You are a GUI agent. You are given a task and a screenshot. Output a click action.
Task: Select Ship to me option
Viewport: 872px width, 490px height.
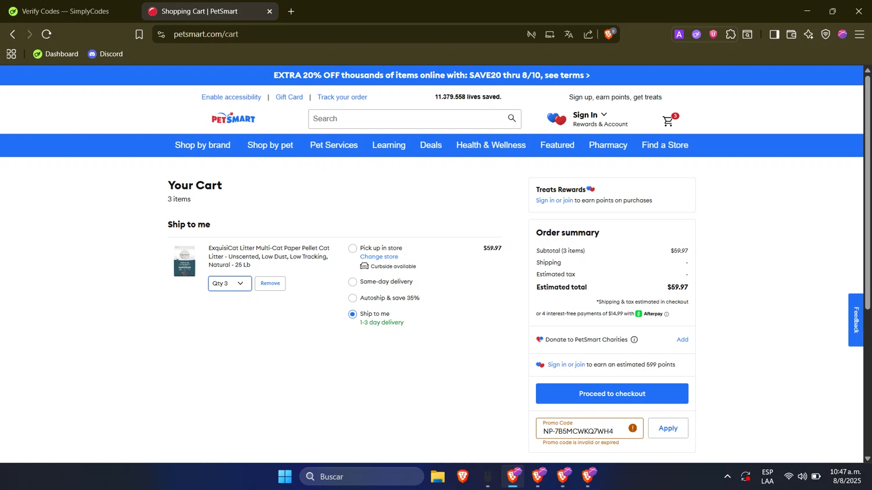pyautogui.click(x=352, y=314)
